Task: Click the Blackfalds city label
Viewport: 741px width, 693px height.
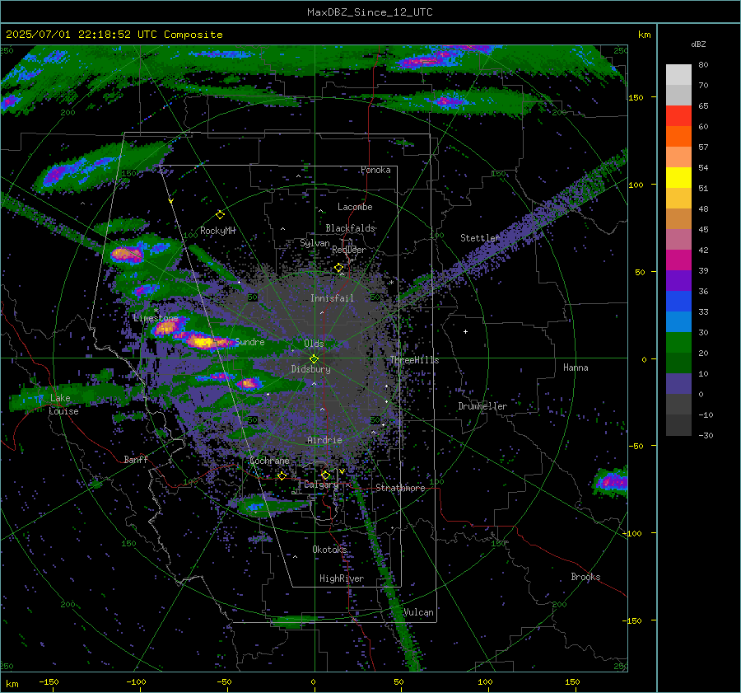Action: 350,228
